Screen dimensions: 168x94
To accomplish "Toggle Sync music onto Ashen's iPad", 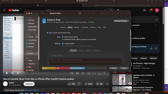I will [x=48, y=33].
